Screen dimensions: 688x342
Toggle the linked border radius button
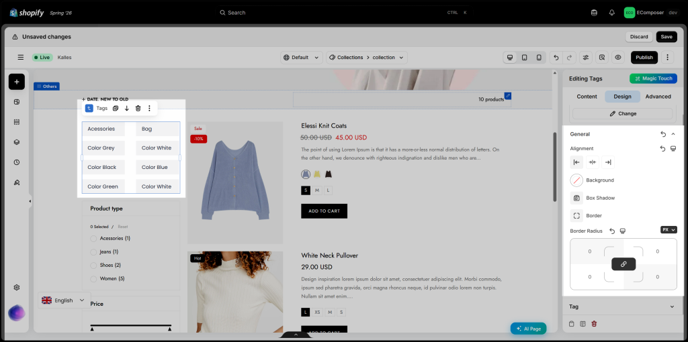[x=623, y=264]
